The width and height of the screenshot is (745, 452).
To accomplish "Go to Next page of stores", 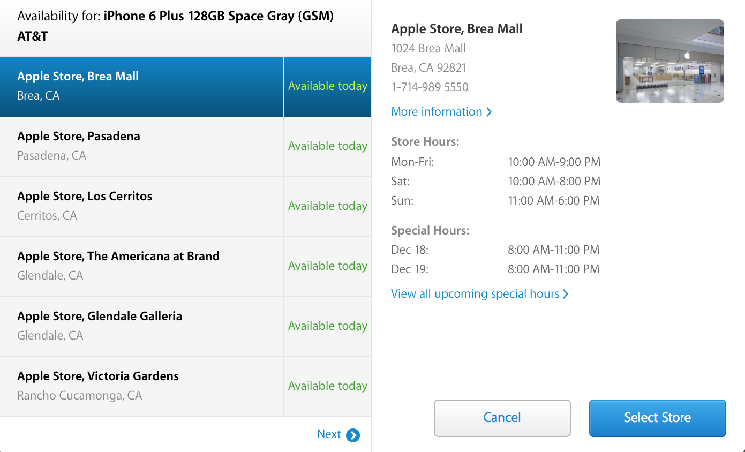I will pos(338,434).
